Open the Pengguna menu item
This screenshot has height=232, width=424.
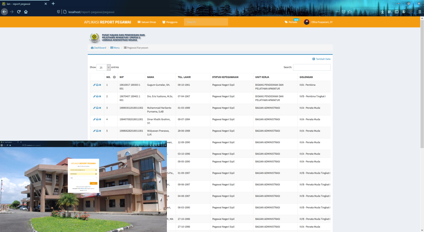coord(170,22)
